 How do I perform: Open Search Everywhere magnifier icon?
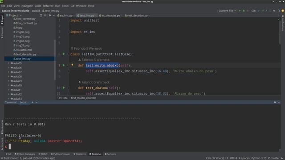279,11
